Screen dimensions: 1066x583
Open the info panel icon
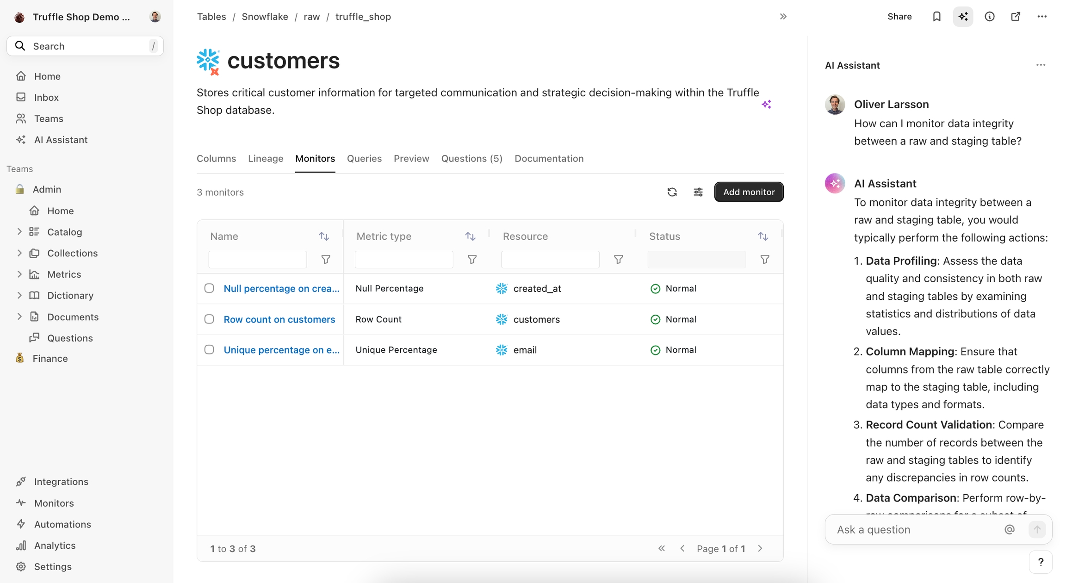989,17
